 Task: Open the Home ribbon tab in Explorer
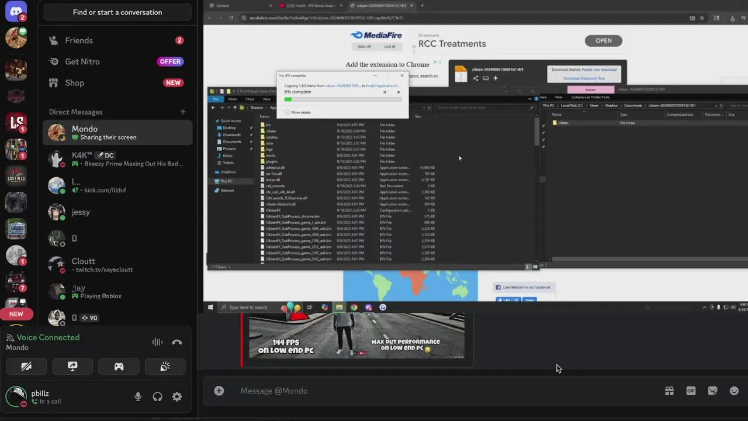233,99
